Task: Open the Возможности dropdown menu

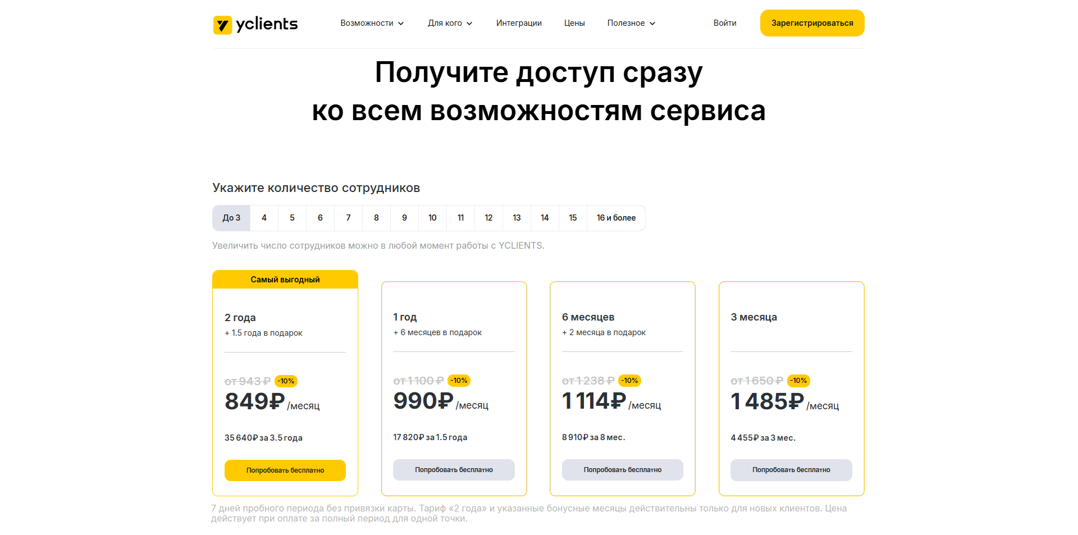Action: tap(372, 23)
